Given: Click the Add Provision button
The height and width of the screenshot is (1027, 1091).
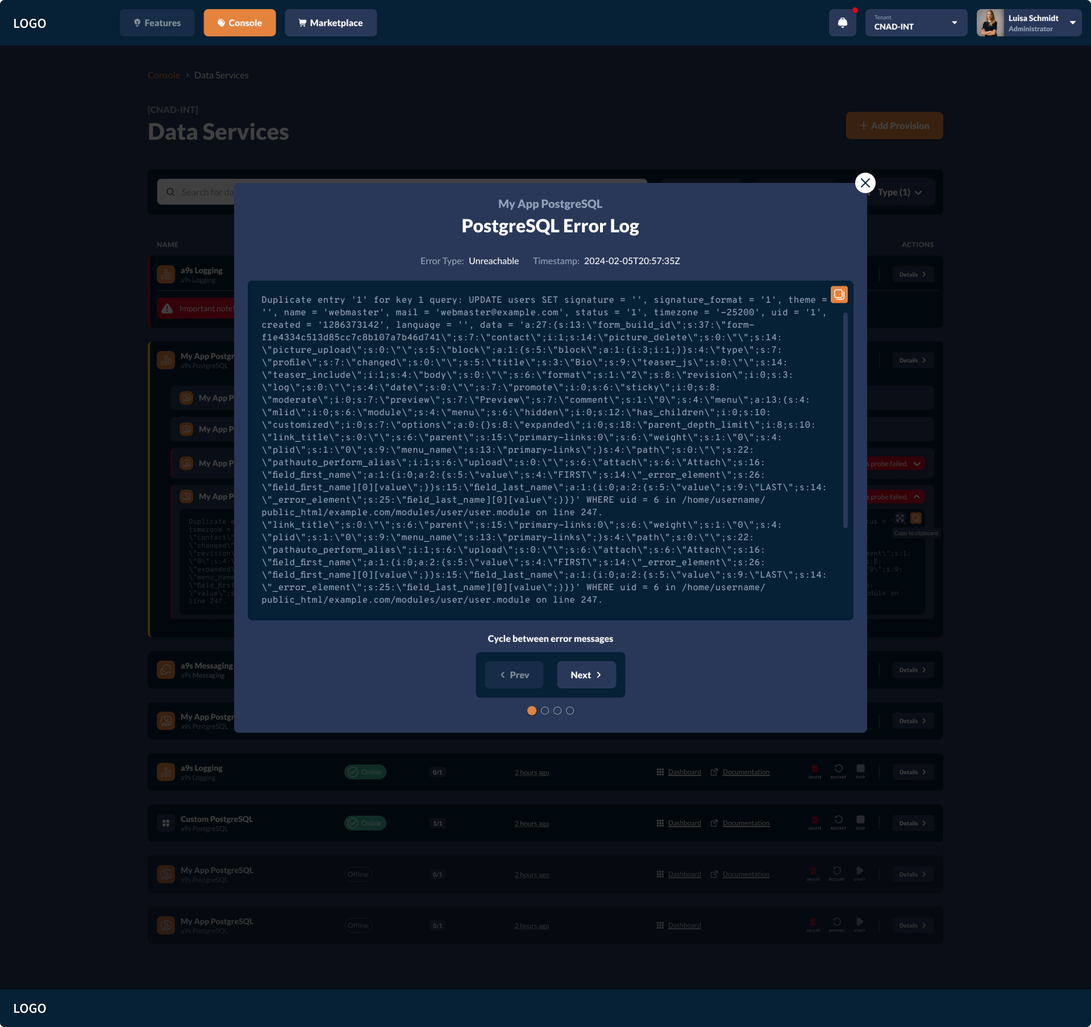Looking at the screenshot, I should (x=894, y=126).
